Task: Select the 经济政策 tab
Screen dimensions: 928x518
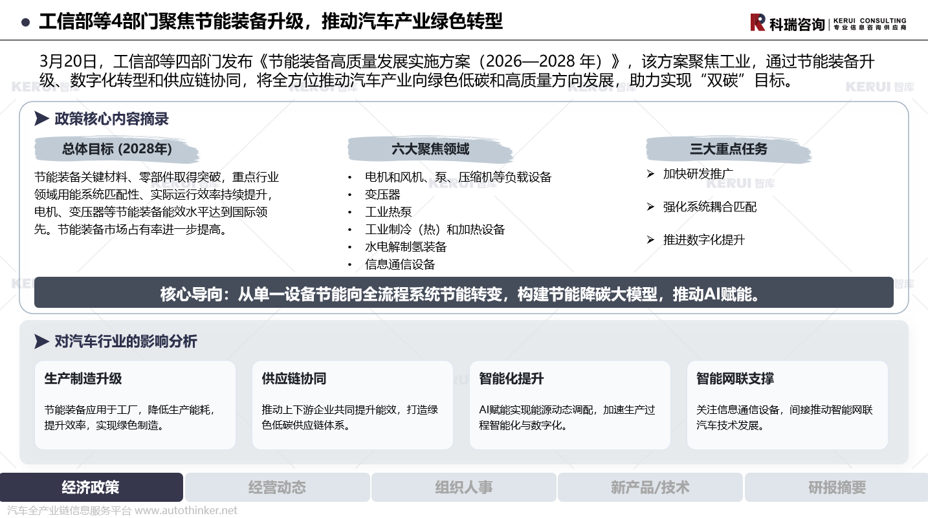Action: [91, 488]
